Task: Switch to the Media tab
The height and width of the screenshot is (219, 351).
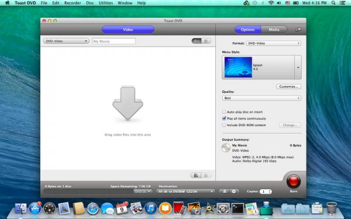Action: pos(274,30)
